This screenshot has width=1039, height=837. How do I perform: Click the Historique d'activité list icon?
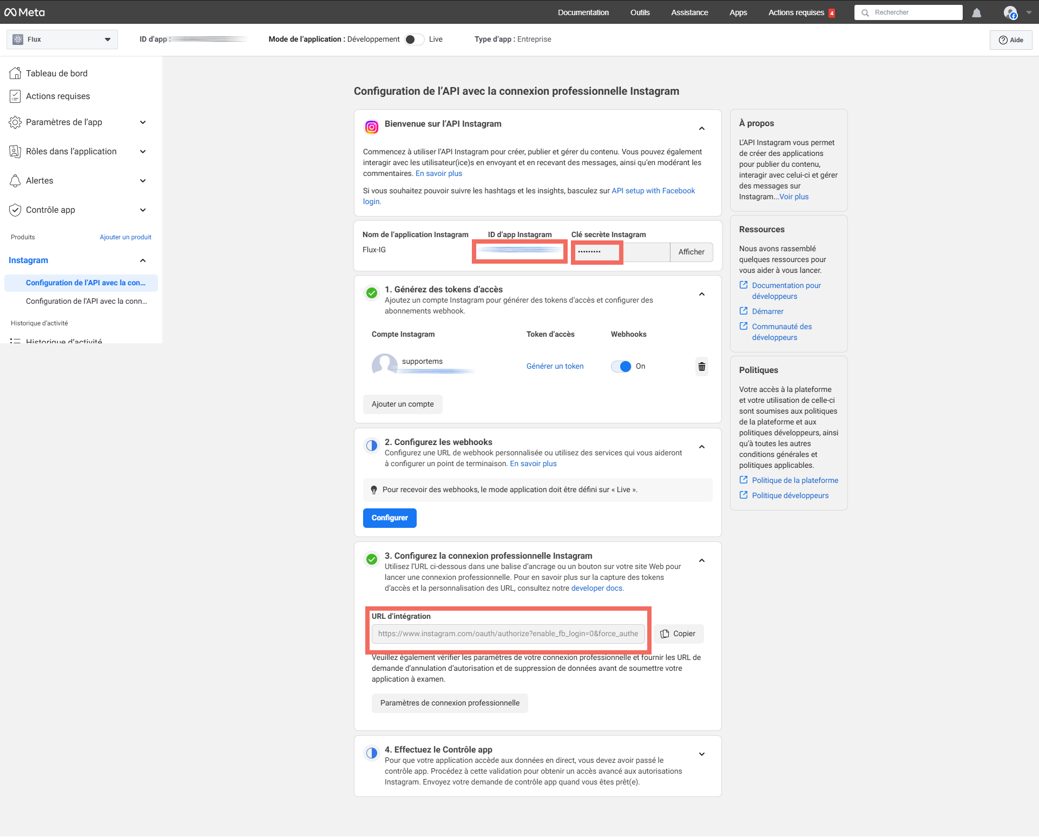coord(15,341)
